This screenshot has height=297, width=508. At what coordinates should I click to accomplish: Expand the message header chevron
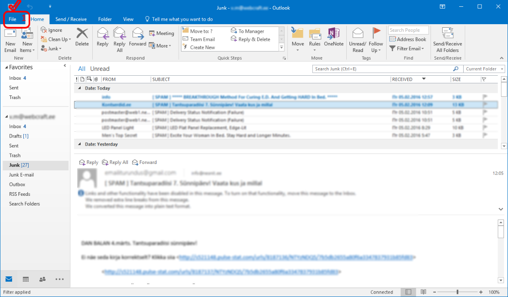click(501, 209)
